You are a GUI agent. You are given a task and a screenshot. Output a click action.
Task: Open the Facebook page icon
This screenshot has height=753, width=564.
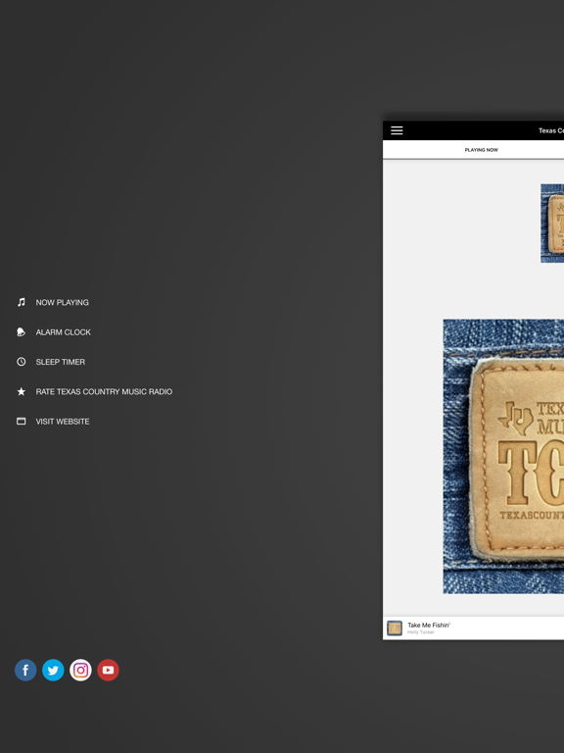pos(25,670)
